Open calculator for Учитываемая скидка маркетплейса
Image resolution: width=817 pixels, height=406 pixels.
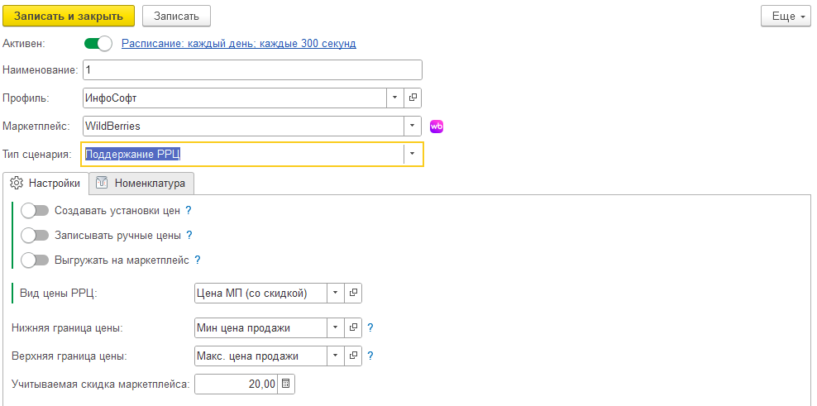285,385
